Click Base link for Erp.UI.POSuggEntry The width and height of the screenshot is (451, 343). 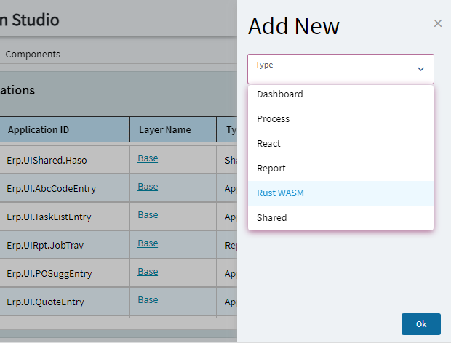click(x=148, y=272)
